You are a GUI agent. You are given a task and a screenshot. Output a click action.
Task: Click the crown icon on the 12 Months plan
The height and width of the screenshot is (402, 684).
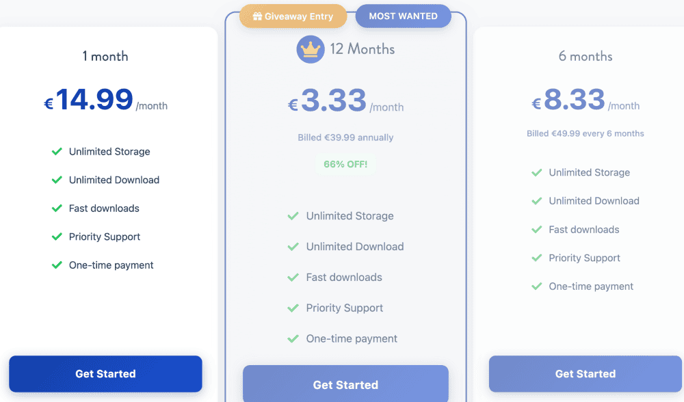click(x=310, y=49)
